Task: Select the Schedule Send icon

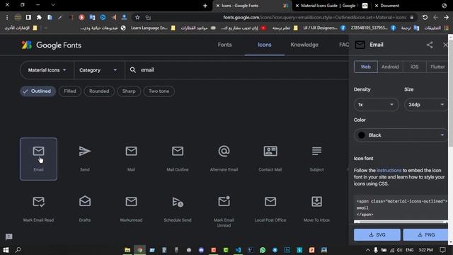Action: tap(178, 202)
